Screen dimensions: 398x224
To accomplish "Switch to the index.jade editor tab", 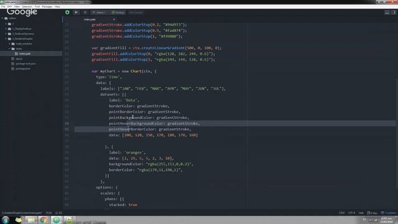I will [x=90, y=19].
